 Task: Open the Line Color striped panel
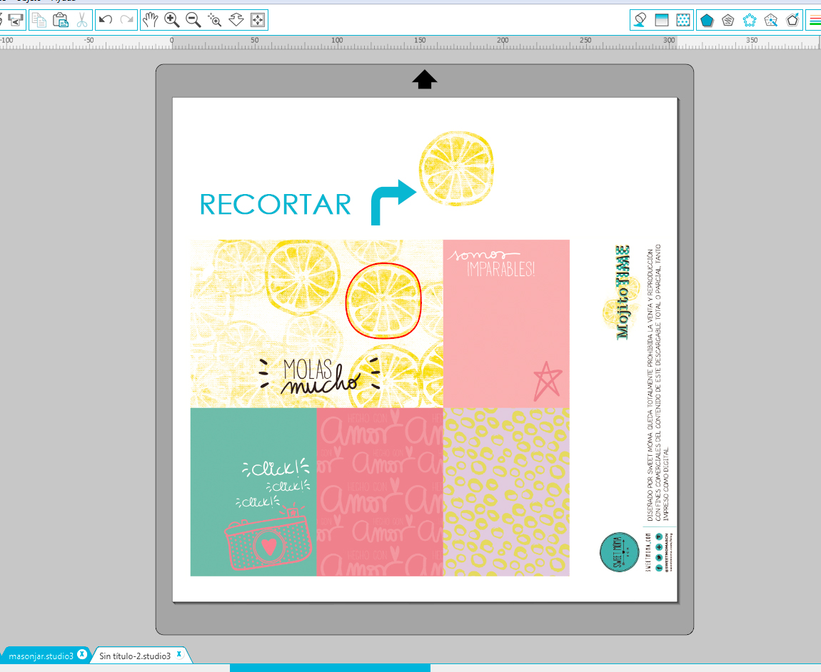[815, 21]
